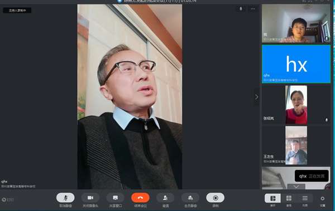
Task: Mute all participants via 全员静音 icon
Action: coord(190,198)
